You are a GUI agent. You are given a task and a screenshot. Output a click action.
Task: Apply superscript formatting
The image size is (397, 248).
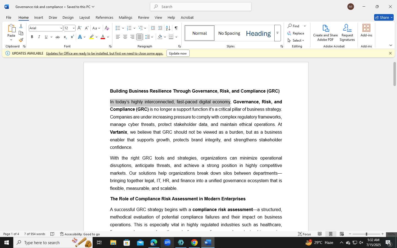72,37
